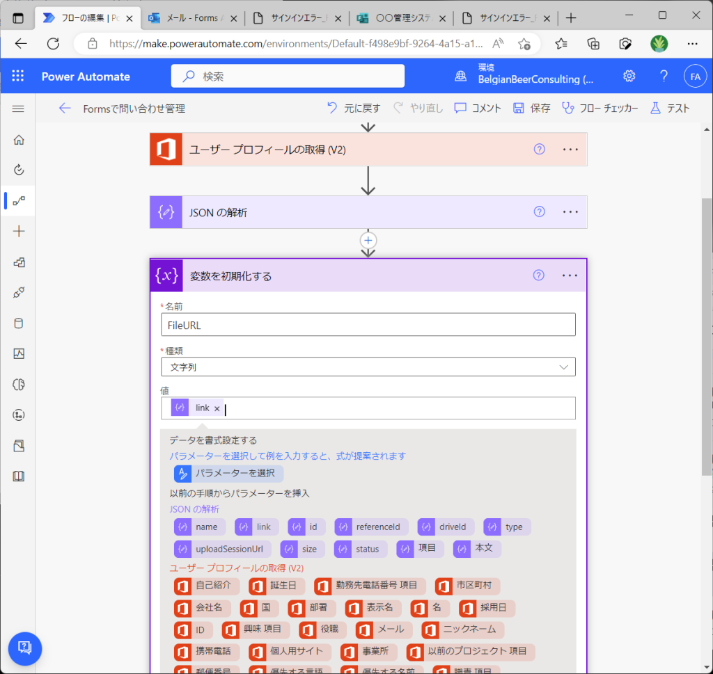Screen dimensions: 713x674
Task: Open Learn book icon in sidebar
Action: pyautogui.click(x=19, y=476)
